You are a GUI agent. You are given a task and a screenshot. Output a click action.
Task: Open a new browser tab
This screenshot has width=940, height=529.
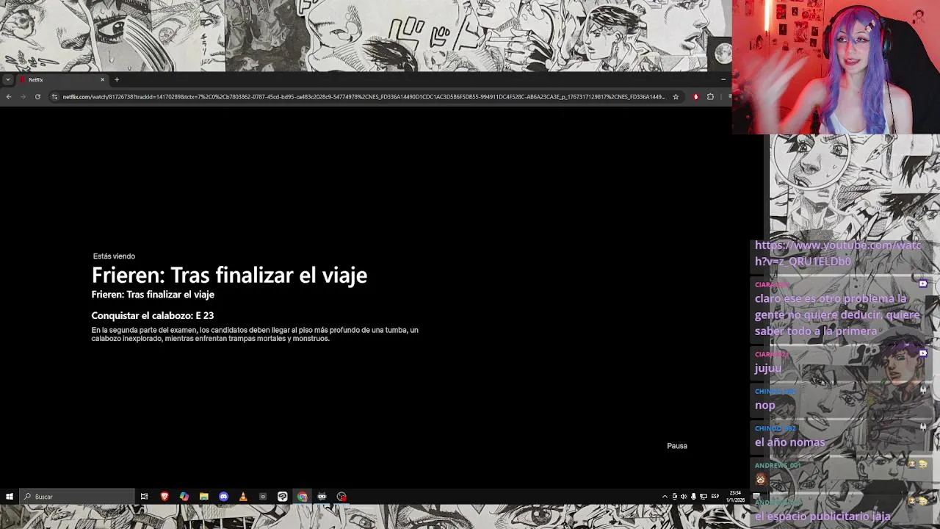116,79
